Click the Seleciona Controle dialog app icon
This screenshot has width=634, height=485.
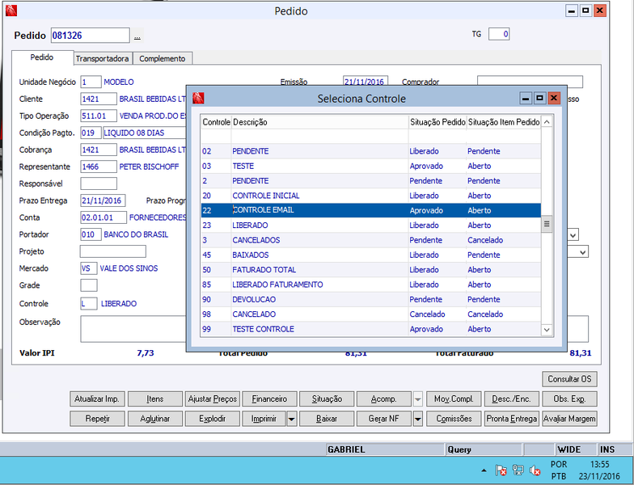coord(198,98)
